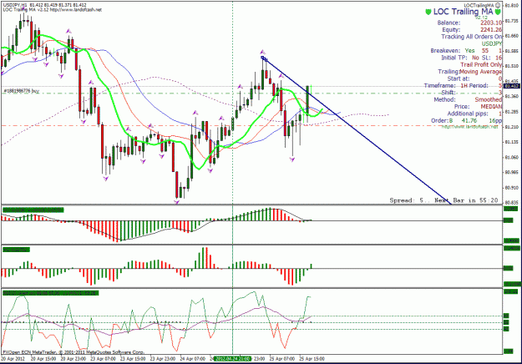Click the Price MEDIAN value
The image size is (522, 364).
tap(491, 107)
